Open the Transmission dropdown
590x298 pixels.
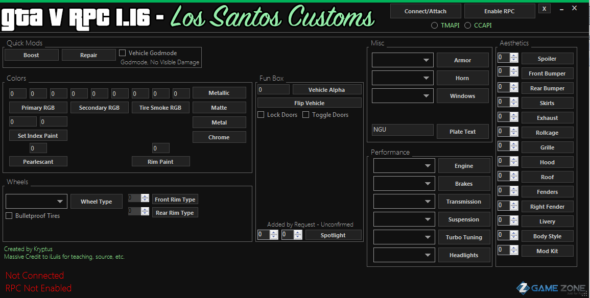[404, 202]
